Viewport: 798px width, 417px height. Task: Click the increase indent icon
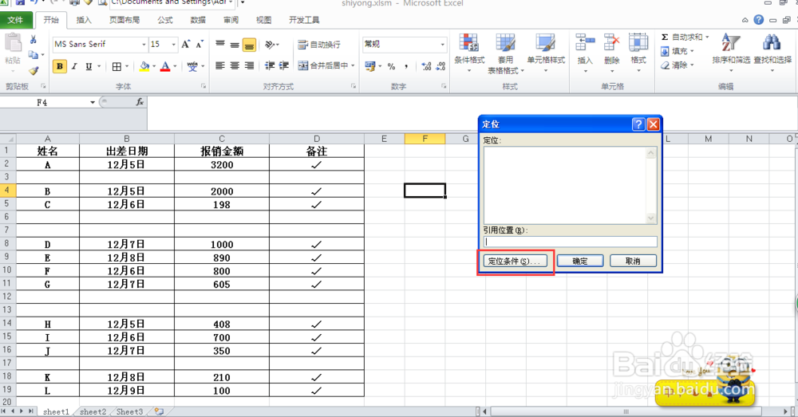pos(284,65)
